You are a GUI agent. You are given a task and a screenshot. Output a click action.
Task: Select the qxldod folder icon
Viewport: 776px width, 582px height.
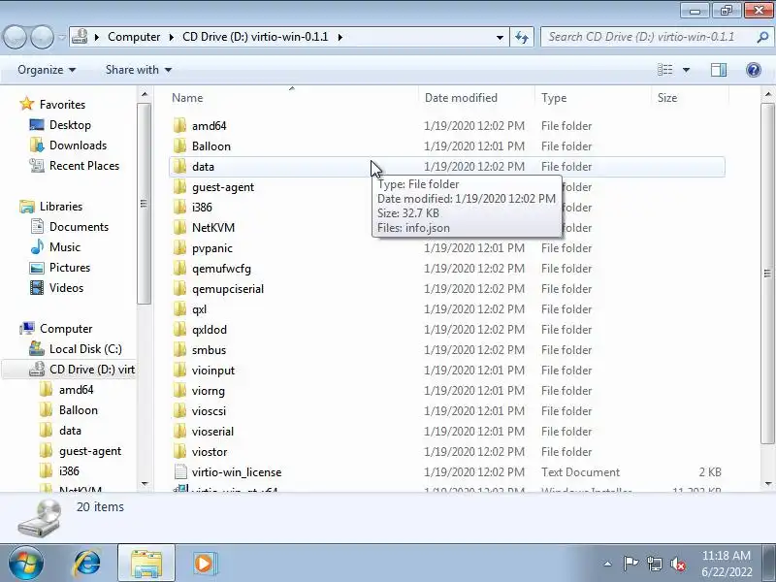point(180,329)
